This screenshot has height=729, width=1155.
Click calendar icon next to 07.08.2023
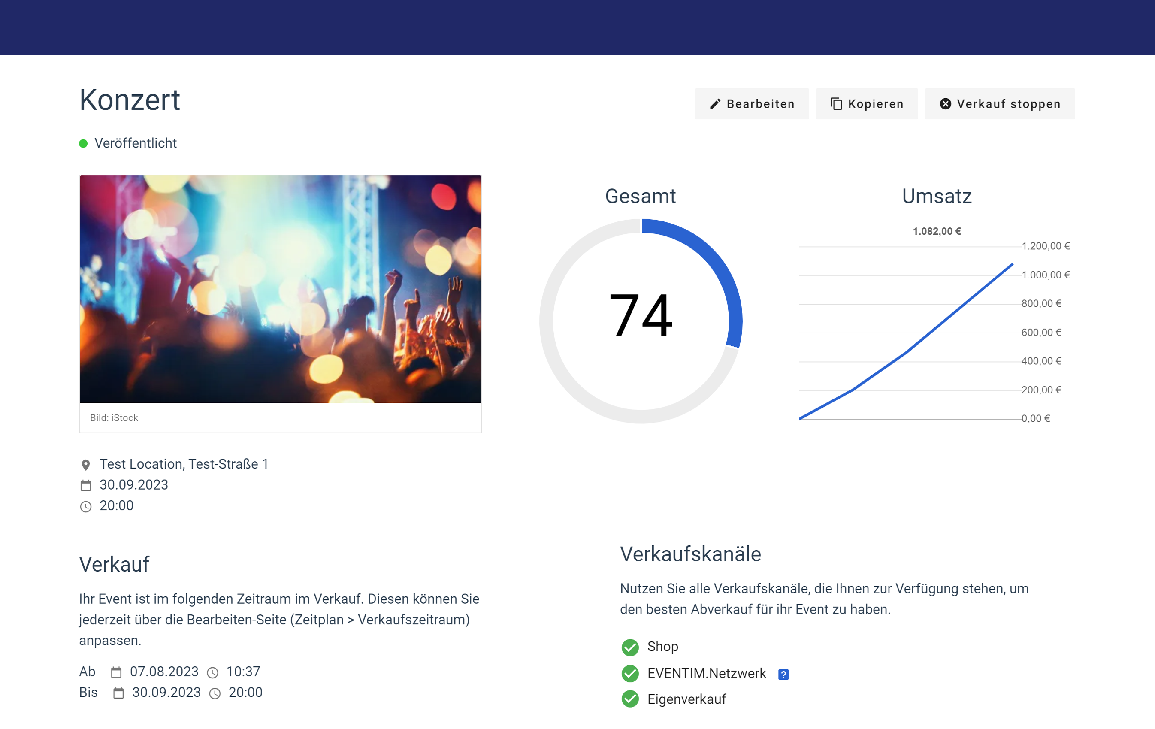coord(116,672)
